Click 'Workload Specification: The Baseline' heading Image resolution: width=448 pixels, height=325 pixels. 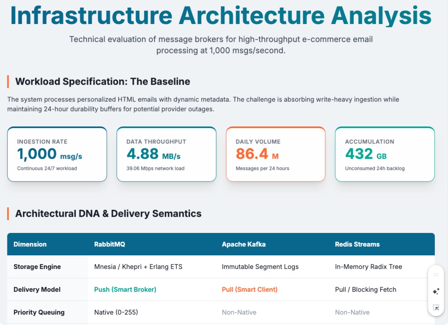103,82
